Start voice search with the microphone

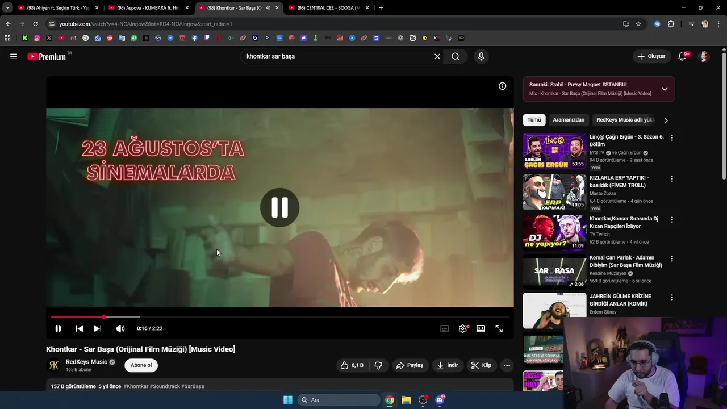coord(481,56)
